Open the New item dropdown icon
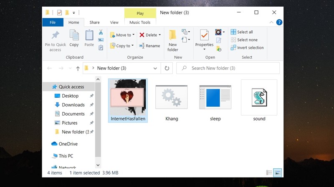 click(x=185, y=32)
